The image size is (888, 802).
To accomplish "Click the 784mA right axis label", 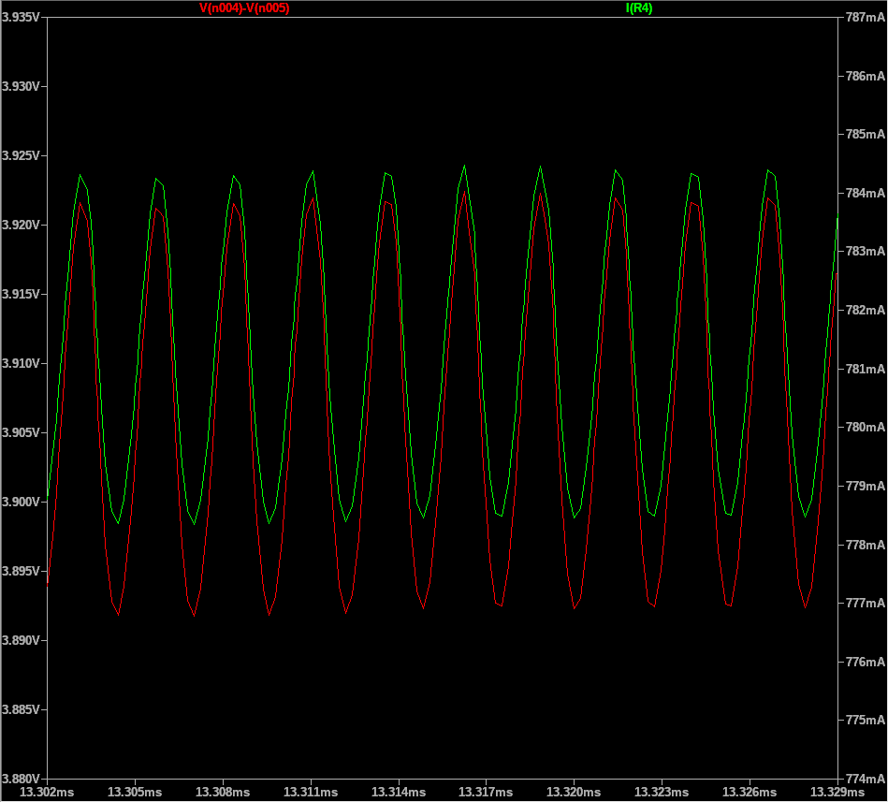I will 865,193.
